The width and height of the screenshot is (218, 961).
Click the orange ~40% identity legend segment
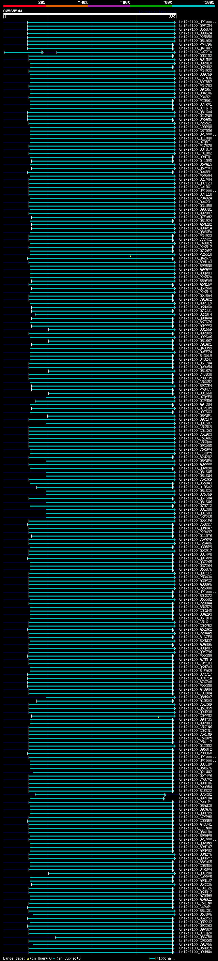click(67, 6)
